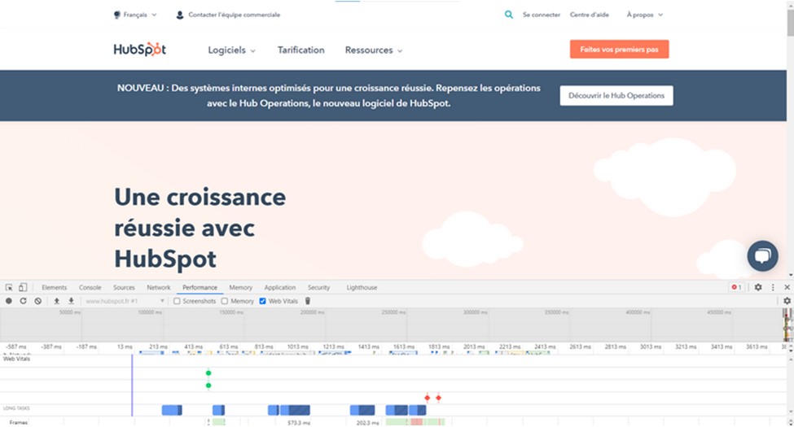794x427 pixels.
Task: Switch to the Lighthouse tab
Action: pos(362,287)
